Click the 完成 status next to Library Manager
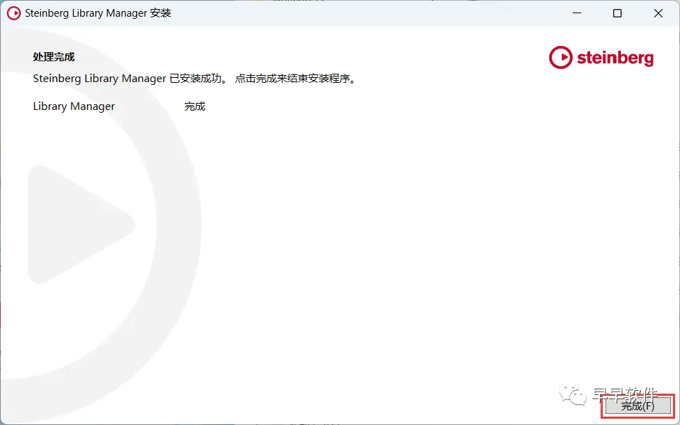 (195, 106)
